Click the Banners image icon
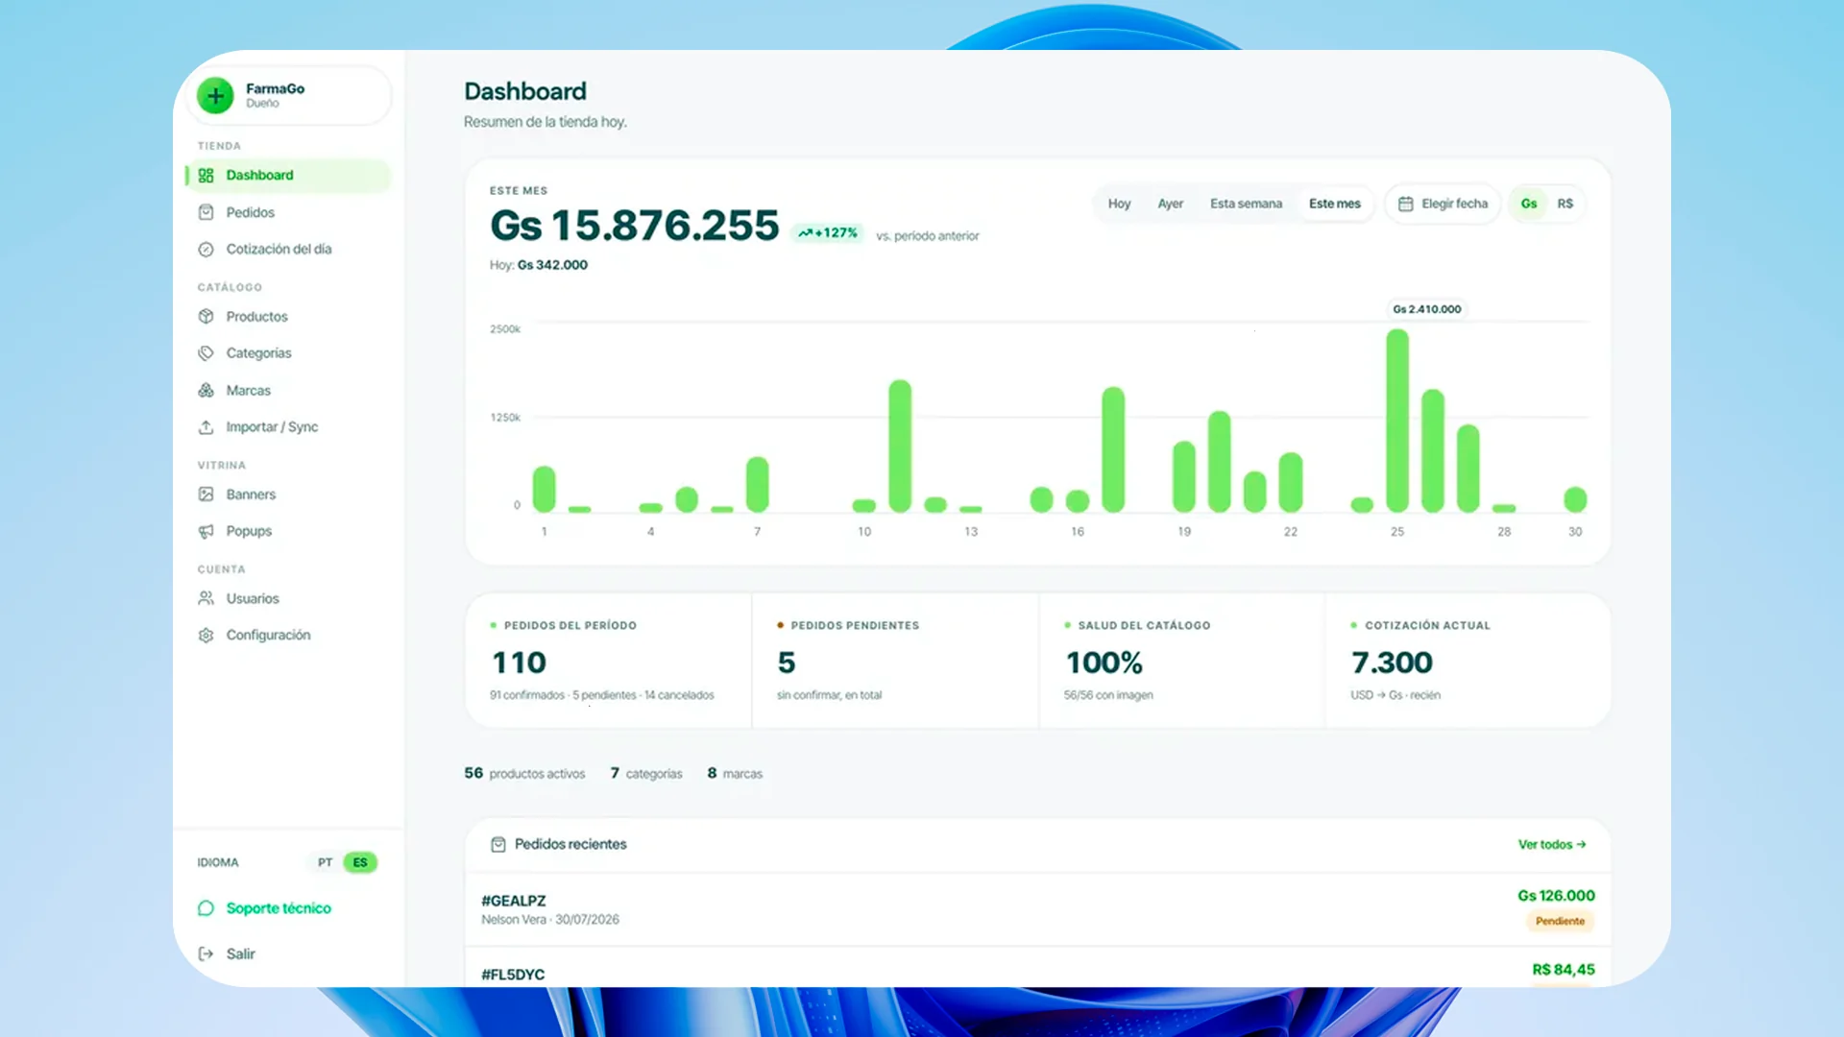Screen dimensions: 1844x1037 206,494
